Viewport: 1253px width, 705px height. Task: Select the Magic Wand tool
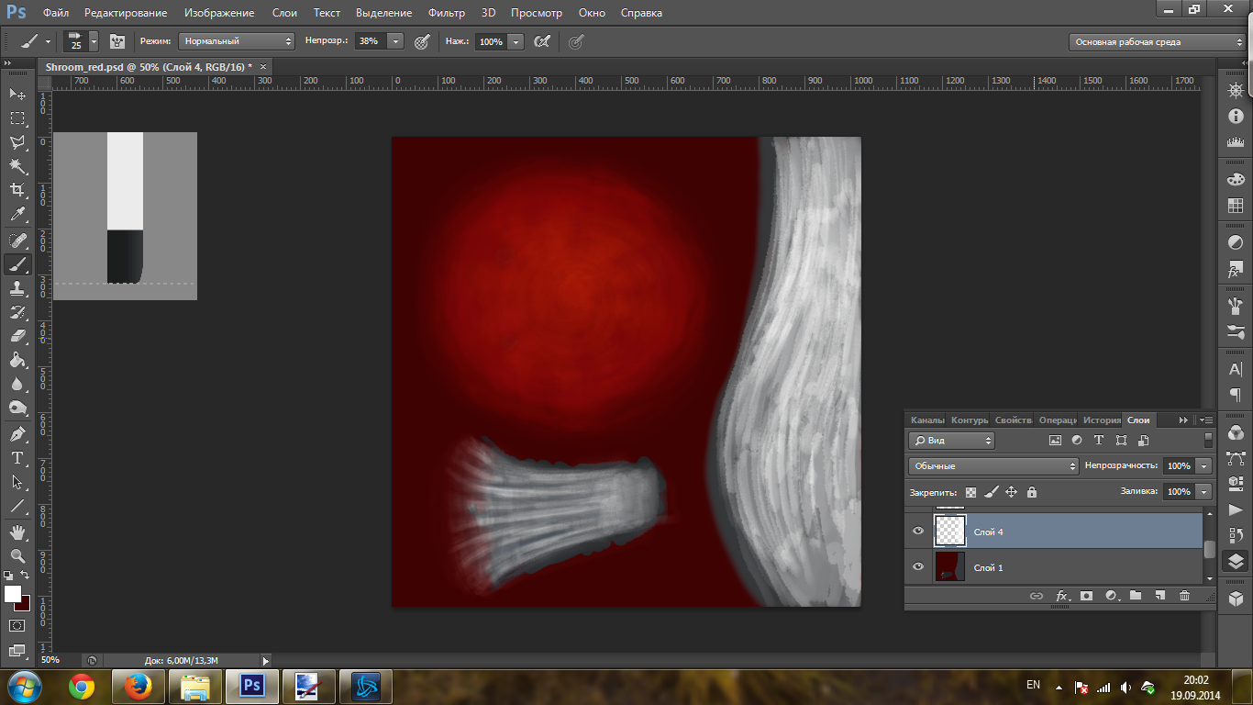click(17, 166)
